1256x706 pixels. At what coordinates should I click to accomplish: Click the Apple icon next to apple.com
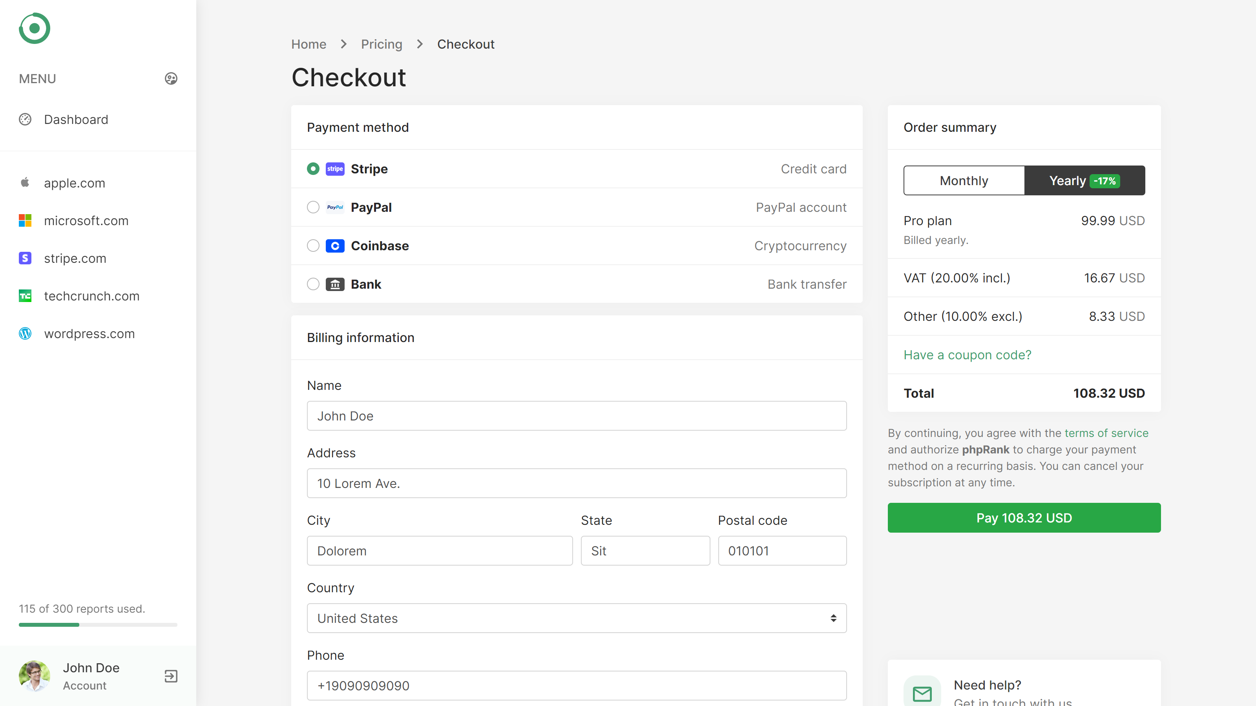[25, 183]
